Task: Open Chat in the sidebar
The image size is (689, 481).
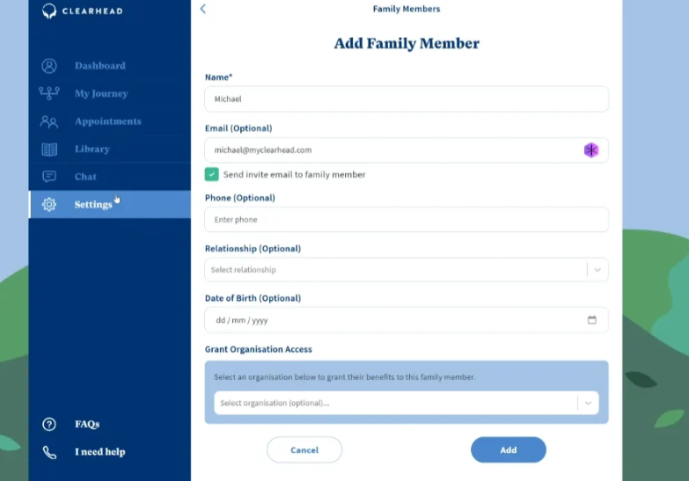Action: pos(110,177)
